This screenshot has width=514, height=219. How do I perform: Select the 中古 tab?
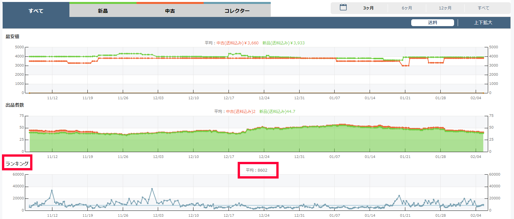coord(170,11)
